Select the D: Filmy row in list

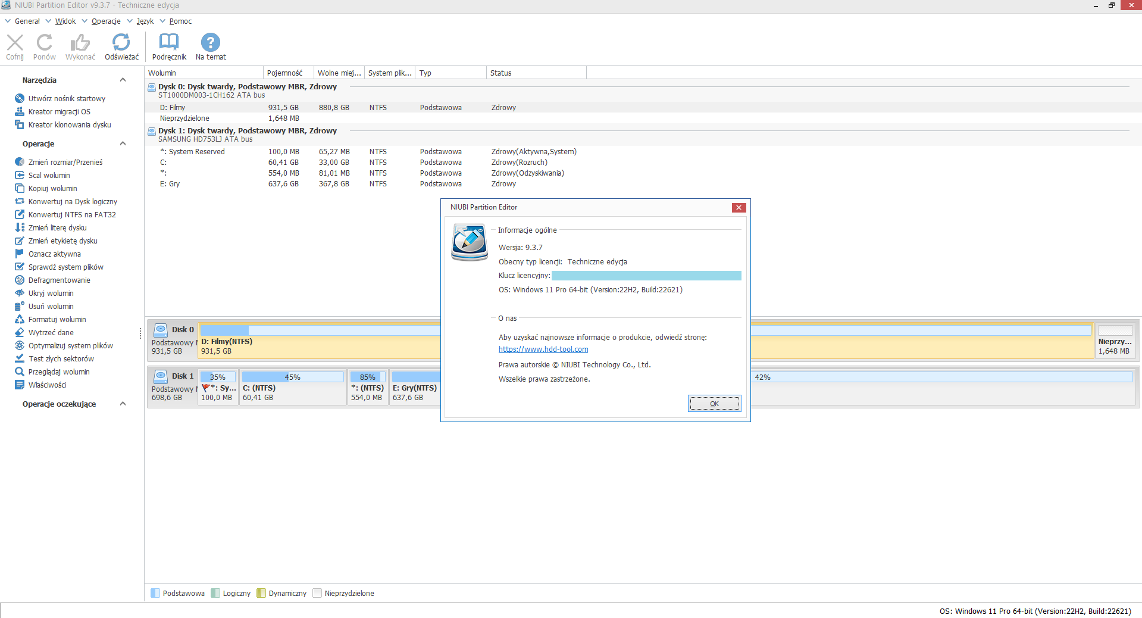(643, 108)
